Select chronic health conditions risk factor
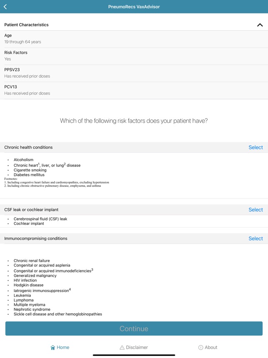Screen dimensions: 268x358 pyautogui.click(x=255, y=147)
